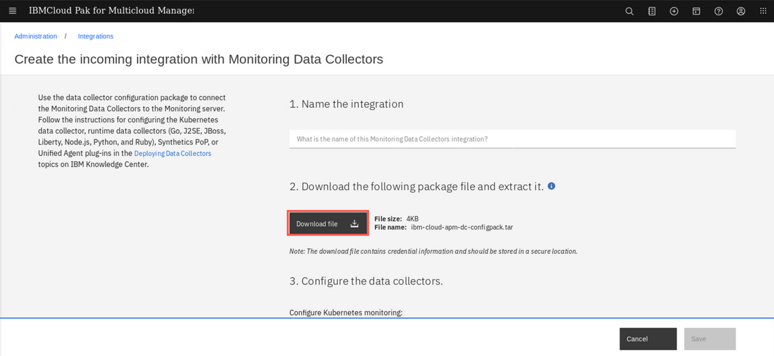Click the disabled Save button
Image resolution: width=774 pixels, height=356 pixels.
pos(709,339)
